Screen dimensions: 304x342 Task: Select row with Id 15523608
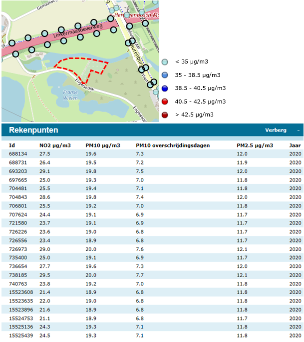[x=152, y=292]
